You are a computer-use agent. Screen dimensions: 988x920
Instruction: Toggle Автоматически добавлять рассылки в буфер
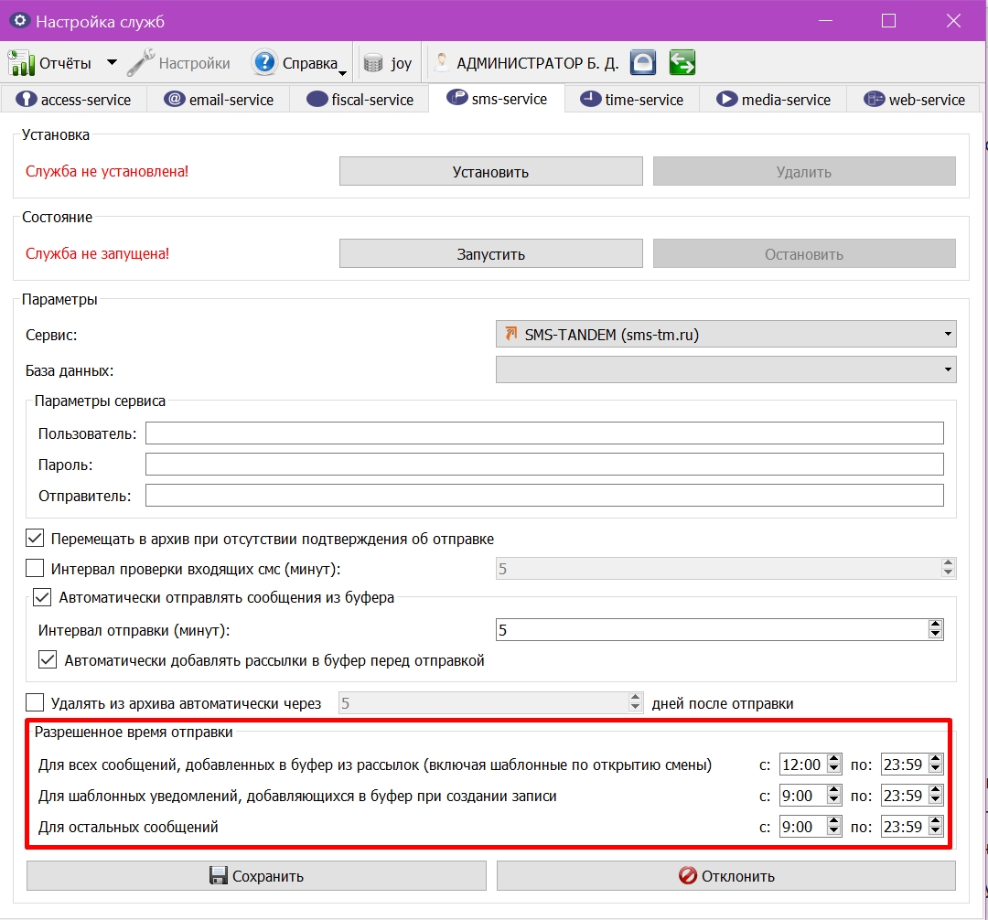point(48,660)
